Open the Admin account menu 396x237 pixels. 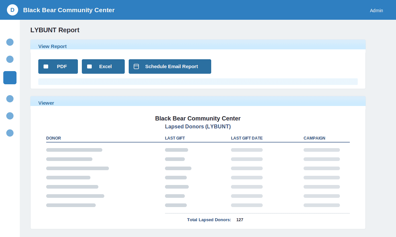pos(376,11)
